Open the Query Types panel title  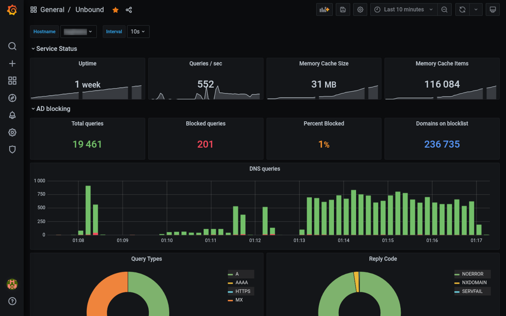click(x=147, y=259)
